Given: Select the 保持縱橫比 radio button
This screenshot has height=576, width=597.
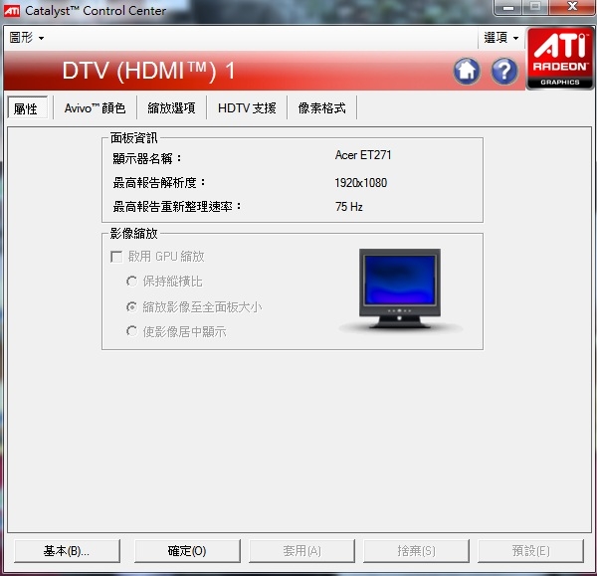Looking at the screenshot, I should (131, 282).
